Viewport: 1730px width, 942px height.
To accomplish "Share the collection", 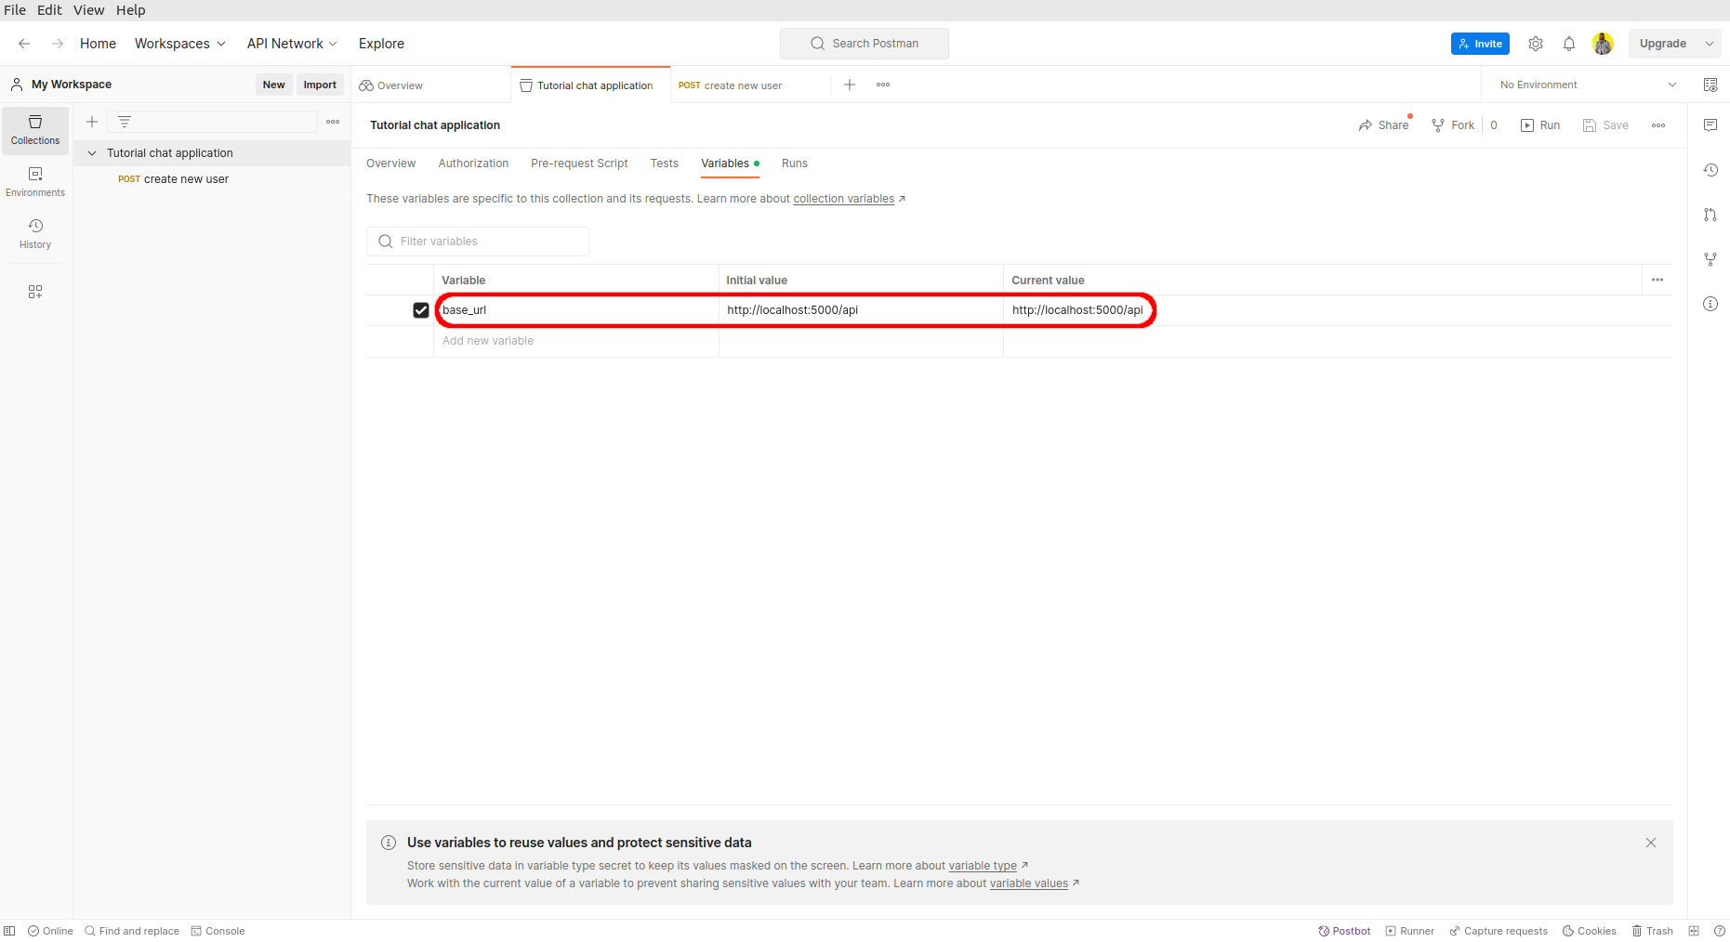I will point(1383,125).
